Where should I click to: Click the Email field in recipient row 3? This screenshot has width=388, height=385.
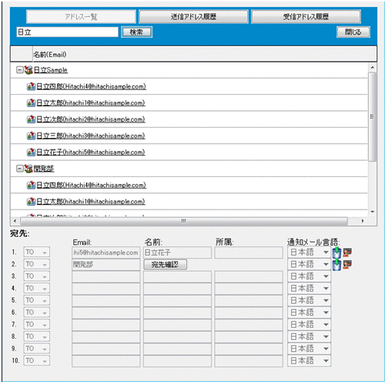point(106,276)
